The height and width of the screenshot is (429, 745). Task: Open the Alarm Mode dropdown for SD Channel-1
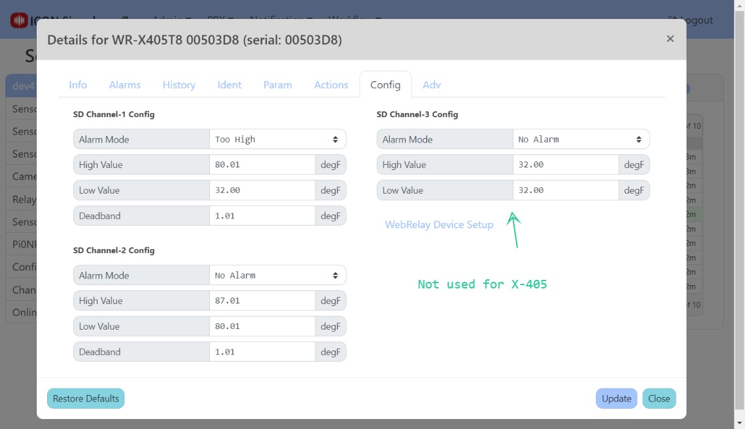coord(277,139)
